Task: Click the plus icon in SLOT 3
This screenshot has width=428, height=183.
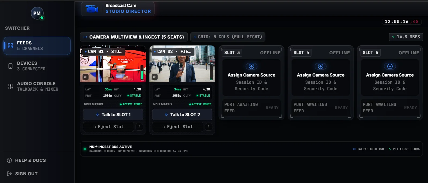Action: (x=251, y=66)
